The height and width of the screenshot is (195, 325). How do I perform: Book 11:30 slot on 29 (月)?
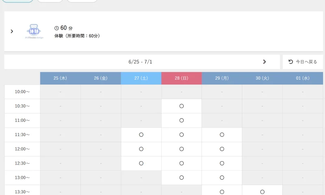pyautogui.click(x=222, y=135)
